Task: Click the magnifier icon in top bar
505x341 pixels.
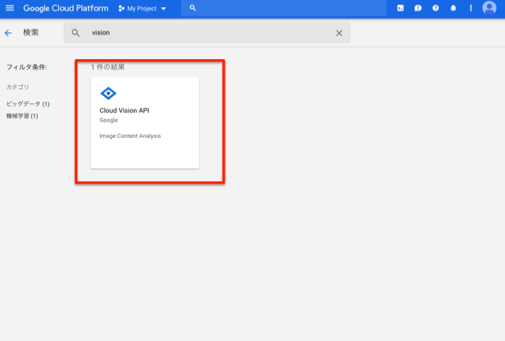Action: (192, 8)
